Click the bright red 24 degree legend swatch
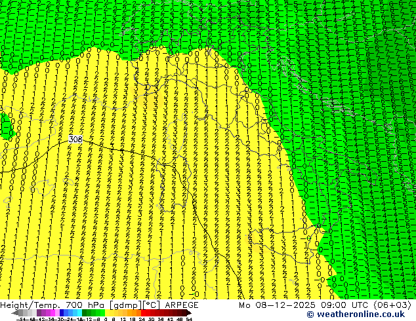Image resolution: width=416 pixels, height=321 pixels. click(143, 313)
